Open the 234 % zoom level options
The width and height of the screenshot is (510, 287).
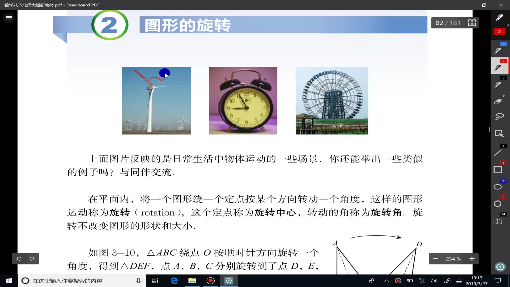pos(453,259)
